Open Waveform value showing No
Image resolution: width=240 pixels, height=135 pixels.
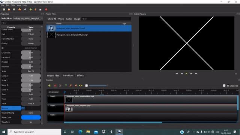tap(31, 122)
